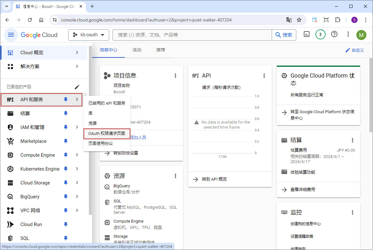Open the help question mark icon
The height and width of the screenshot is (250, 373).
pyautogui.click(x=334, y=35)
